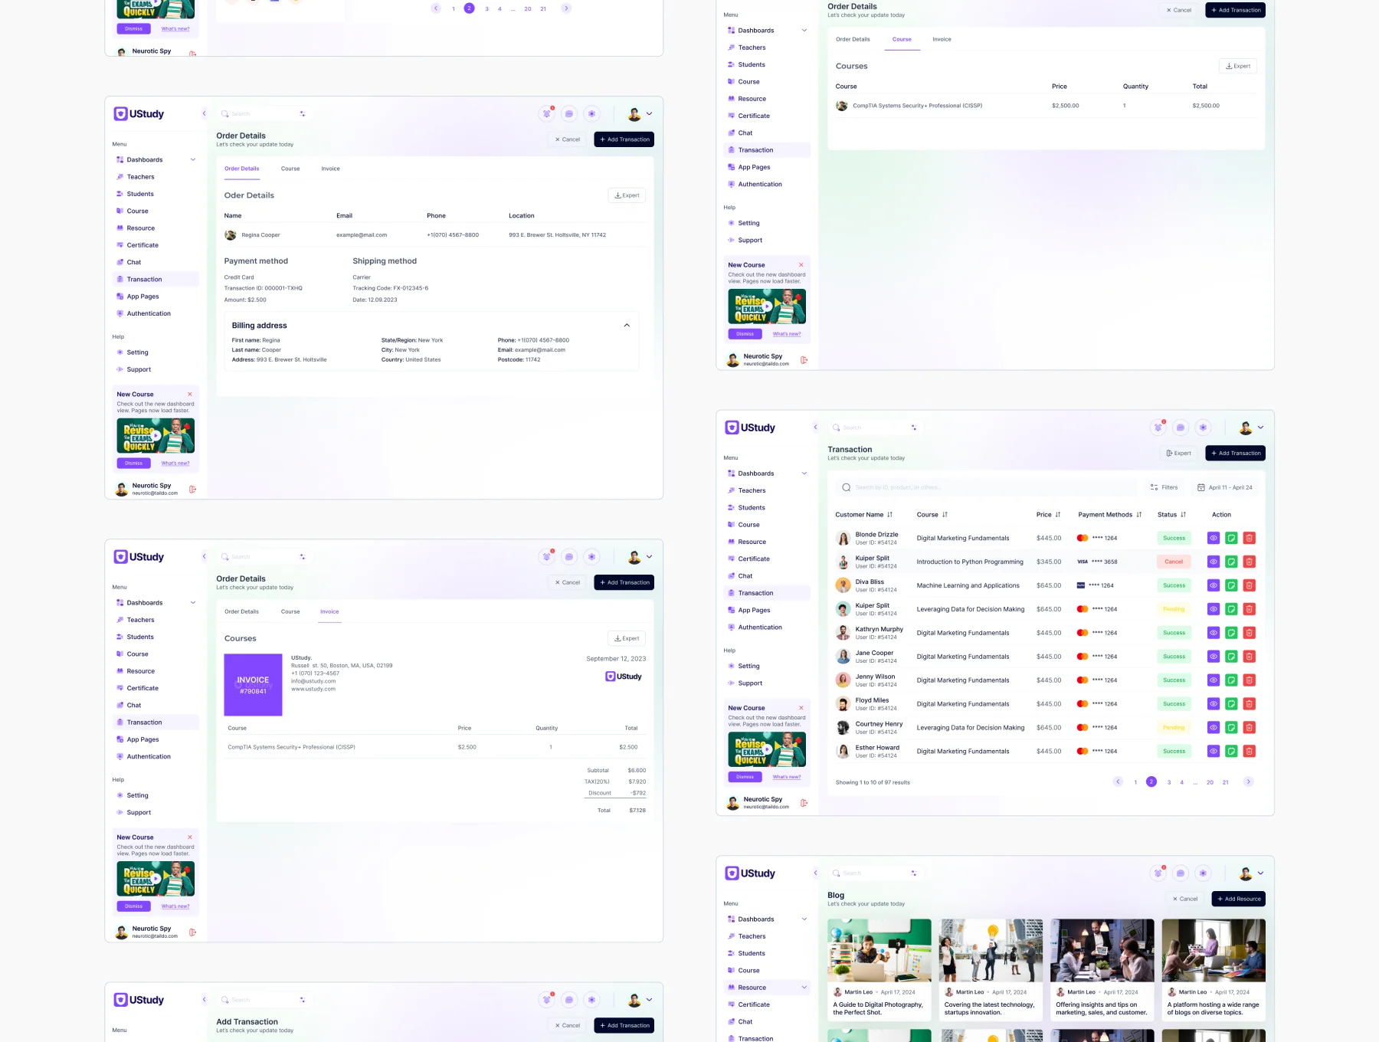Open Invoice tab in top-right Courses panel

(942, 39)
